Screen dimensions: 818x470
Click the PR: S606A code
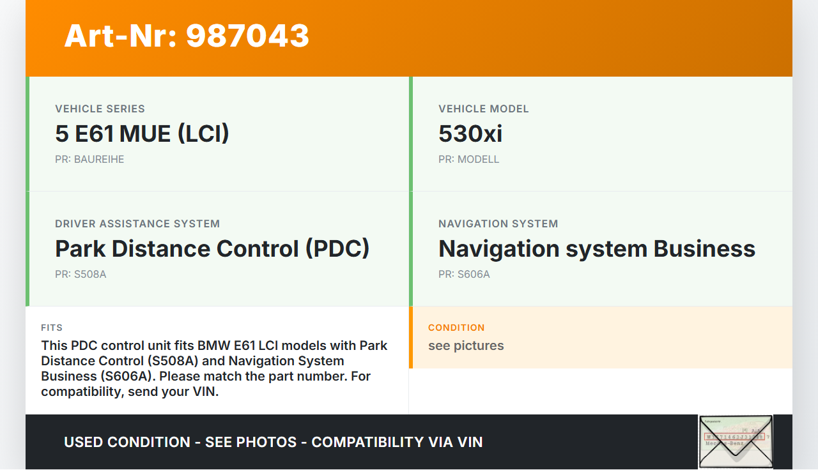464,275
